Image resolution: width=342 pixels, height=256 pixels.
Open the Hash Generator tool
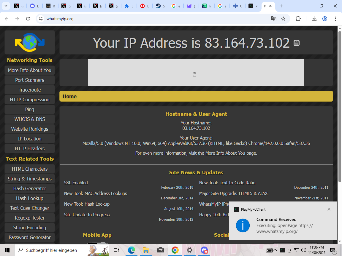pyautogui.click(x=30, y=188)
